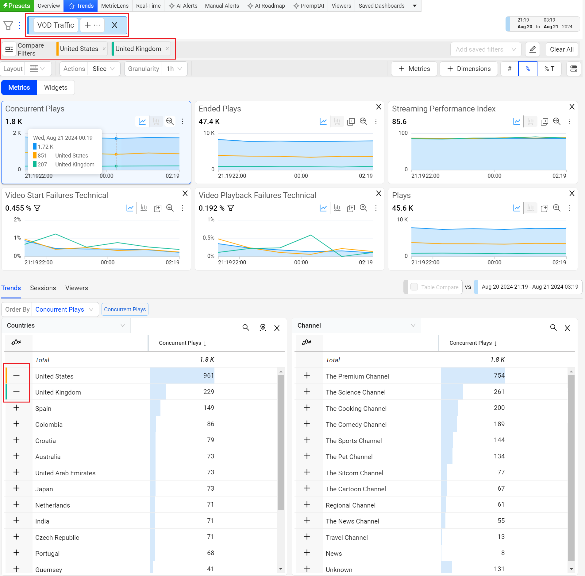Click the add Dimensions button
Image resolution: width=585 pixels, height=576 pixels.
click(469, 69)
